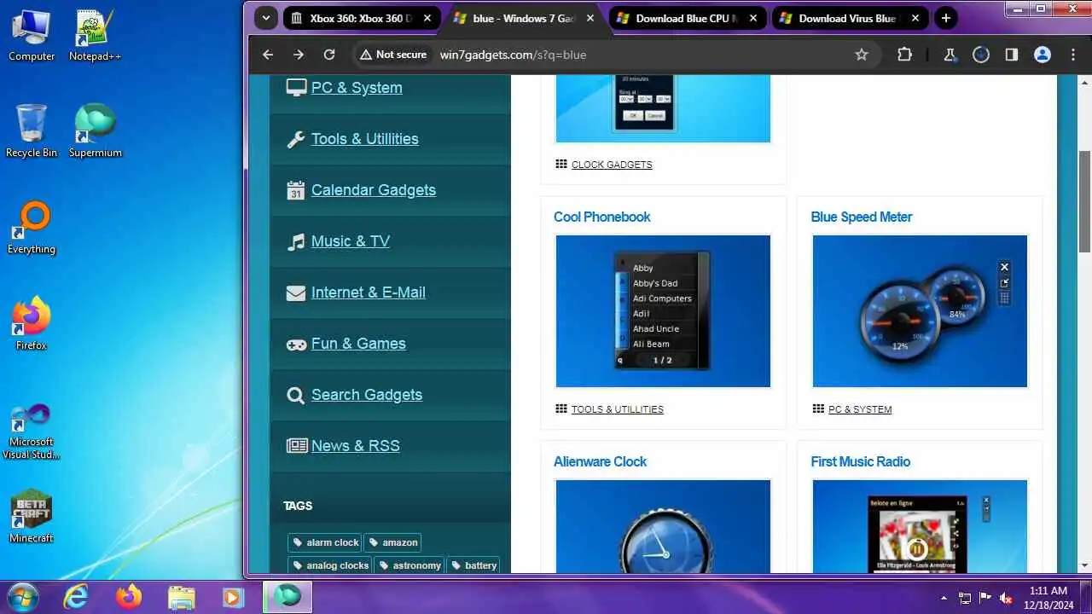Open Search Gadgets category
The height and width of the screenshot is (614, 1092).
tap(367, 395)
